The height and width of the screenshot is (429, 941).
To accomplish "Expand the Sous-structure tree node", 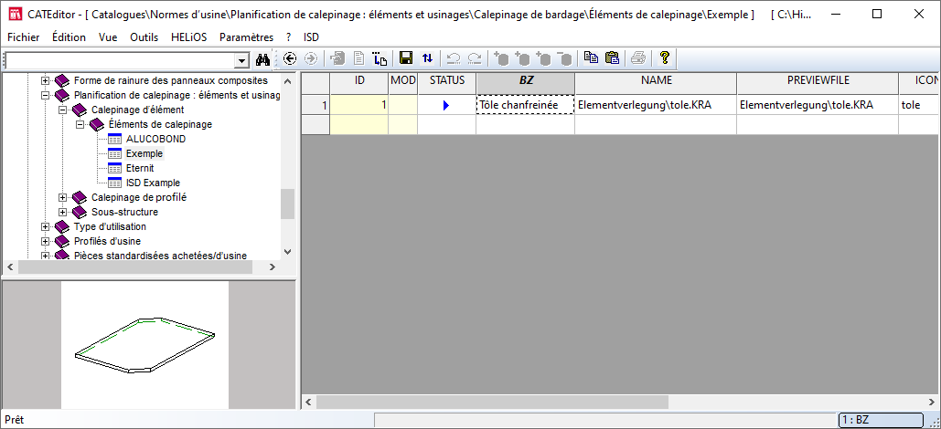I will (63, 212).
